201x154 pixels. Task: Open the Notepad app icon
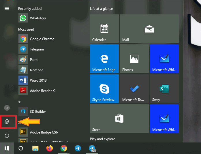pos(23,70)
